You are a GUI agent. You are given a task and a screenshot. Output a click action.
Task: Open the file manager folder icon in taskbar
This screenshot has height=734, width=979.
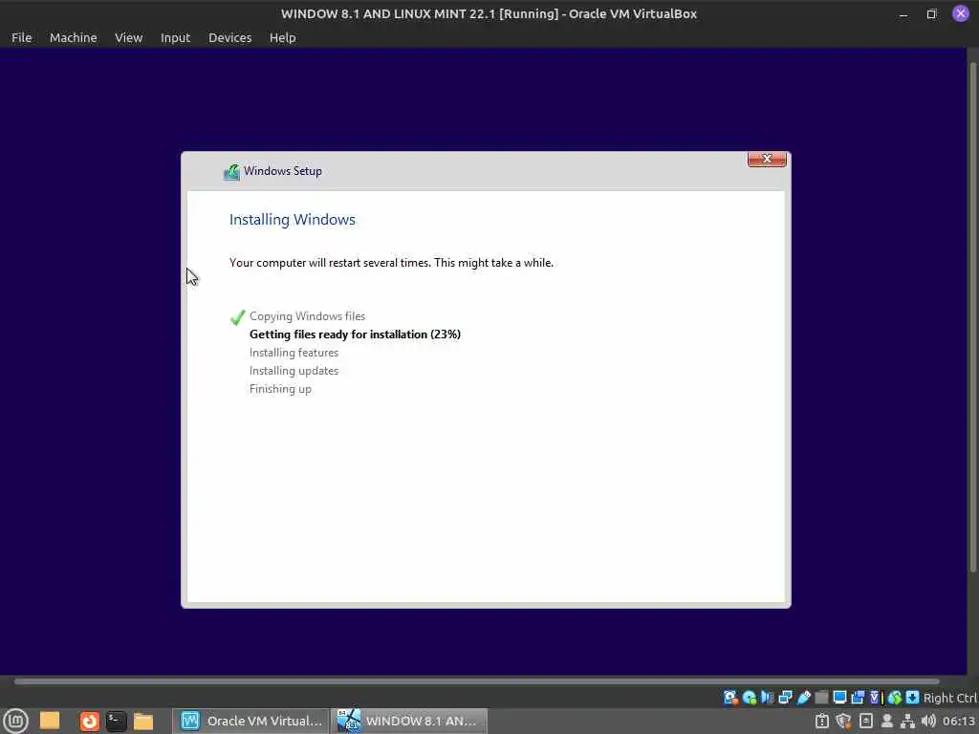coord(143,721)
